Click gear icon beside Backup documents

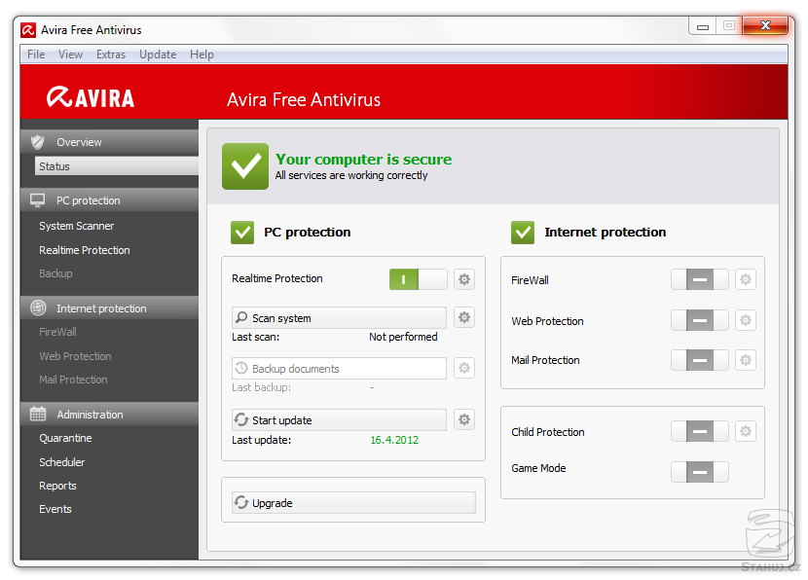click(464, 368)
